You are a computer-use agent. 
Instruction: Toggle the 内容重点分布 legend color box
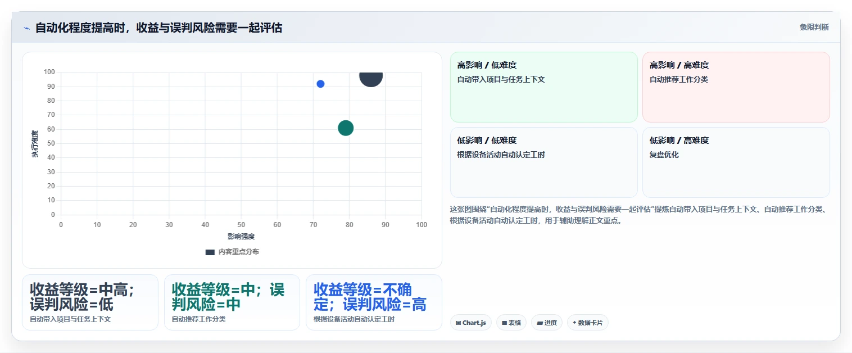point(210,252)
